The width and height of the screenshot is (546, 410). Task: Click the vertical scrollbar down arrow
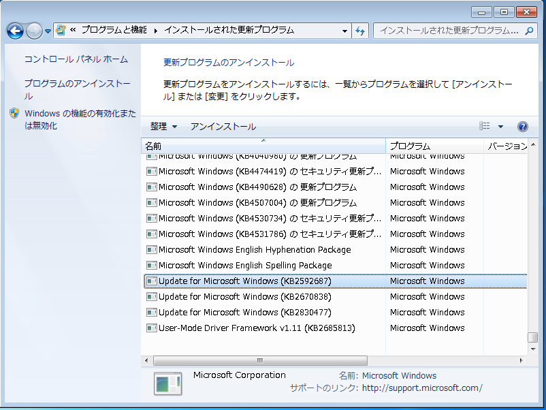533,349
